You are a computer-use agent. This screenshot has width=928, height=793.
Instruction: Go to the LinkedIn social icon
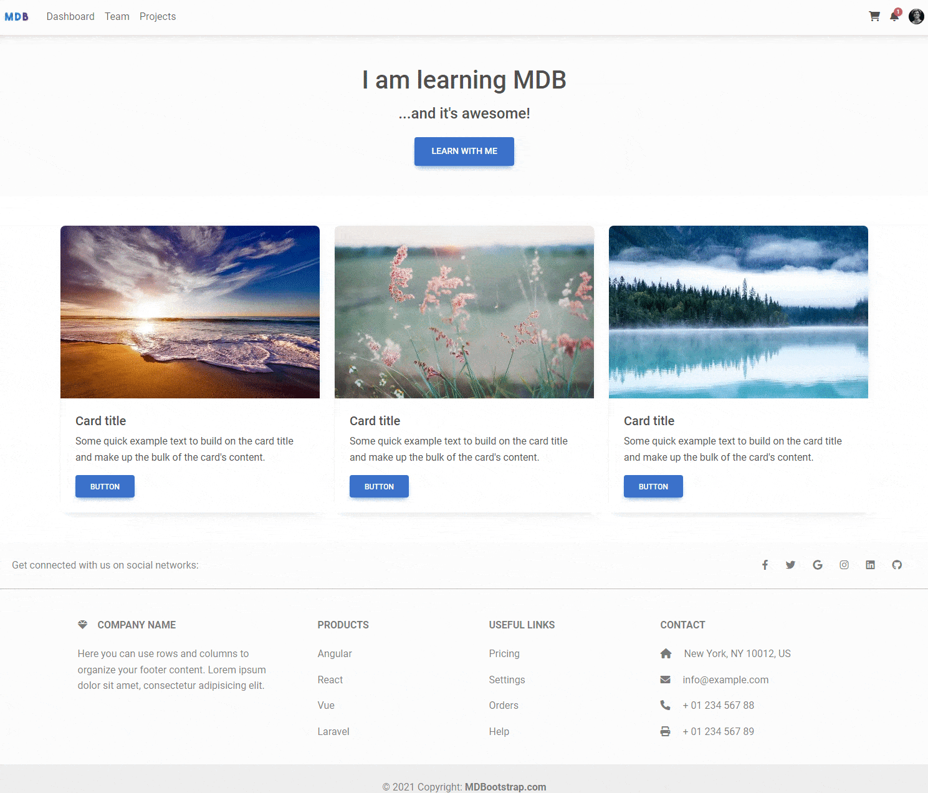point(870,565)
